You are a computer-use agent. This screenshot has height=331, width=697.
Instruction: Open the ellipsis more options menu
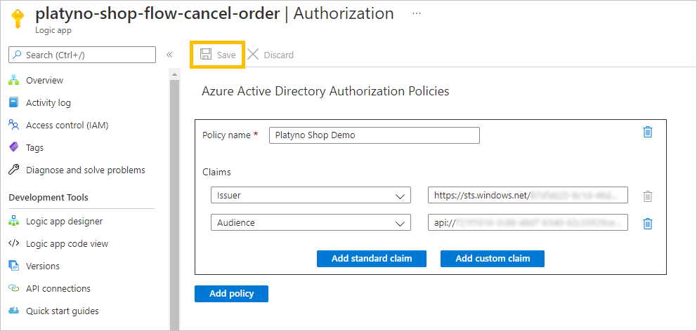(417, 14)
